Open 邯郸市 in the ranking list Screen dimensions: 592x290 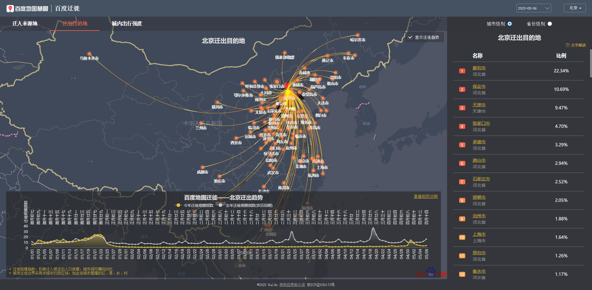click(x=479, y=198)
